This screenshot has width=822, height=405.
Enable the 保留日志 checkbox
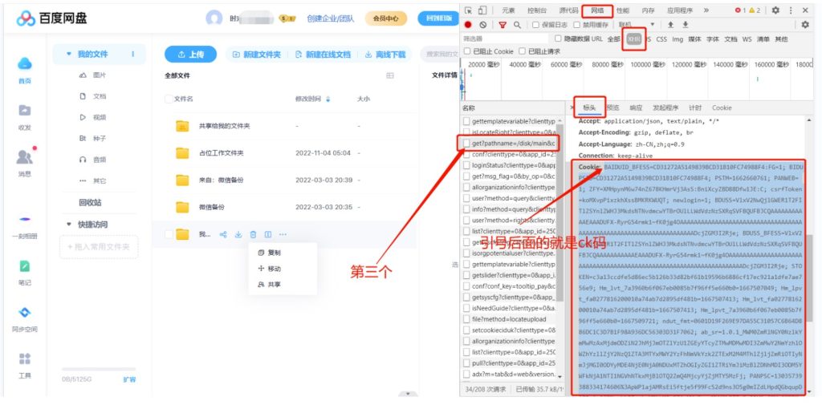pos(535,25)
